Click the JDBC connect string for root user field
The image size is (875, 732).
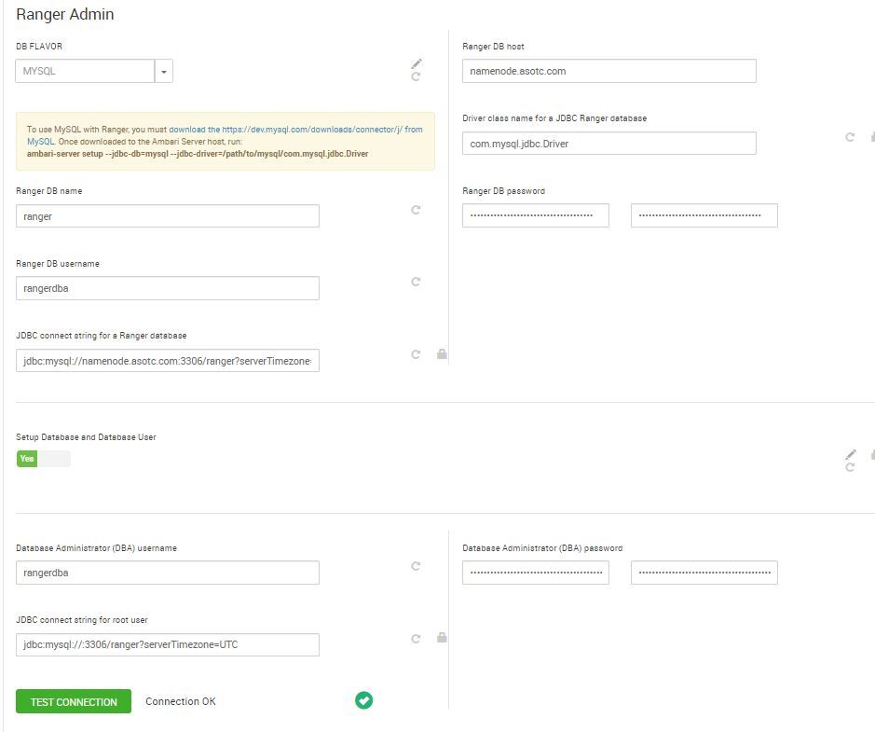[x=168, y=644]
